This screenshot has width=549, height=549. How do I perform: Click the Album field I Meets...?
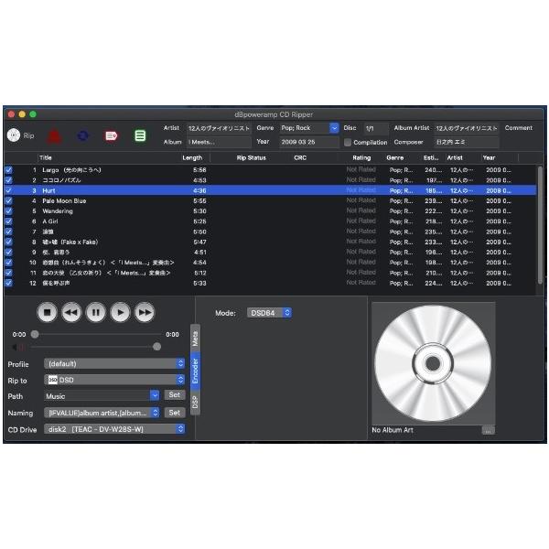[219, 142]
